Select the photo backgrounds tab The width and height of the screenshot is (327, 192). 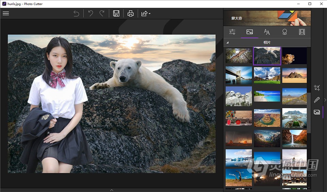point(250,32)
